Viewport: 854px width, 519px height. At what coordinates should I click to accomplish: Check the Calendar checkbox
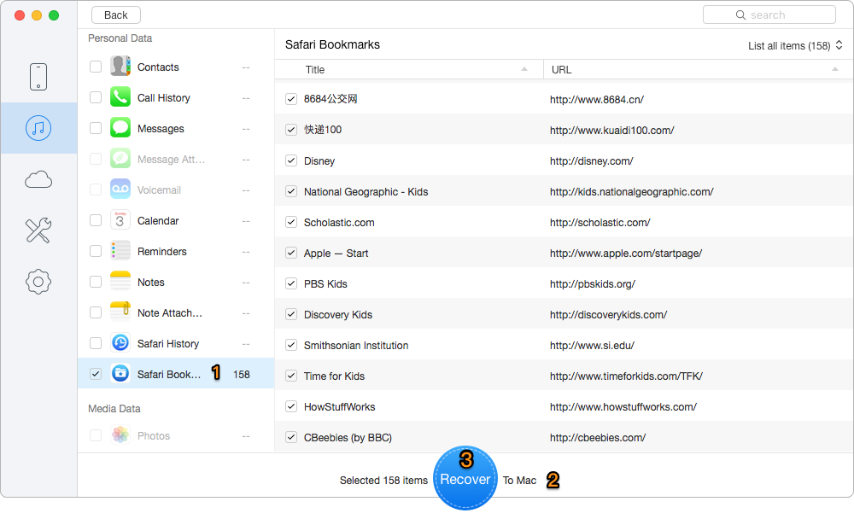click(96, 220)
